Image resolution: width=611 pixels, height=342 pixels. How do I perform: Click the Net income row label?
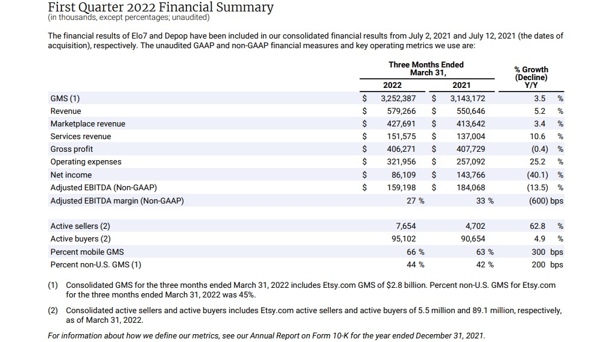(x=71, y=175)
